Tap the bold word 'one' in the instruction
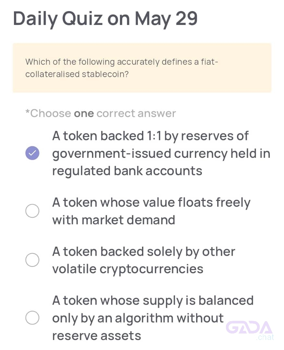This screenshot has width=284, height=350. [84, 114]
